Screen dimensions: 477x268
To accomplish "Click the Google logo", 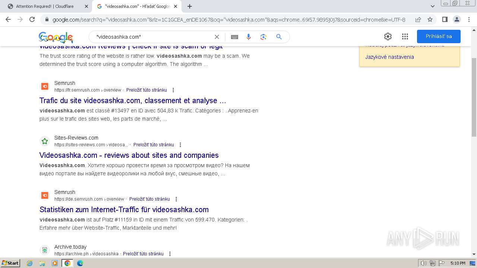I will 56,37.
